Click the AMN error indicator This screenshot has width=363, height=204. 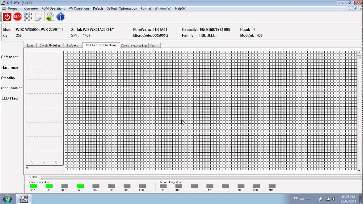pos(272,186)
